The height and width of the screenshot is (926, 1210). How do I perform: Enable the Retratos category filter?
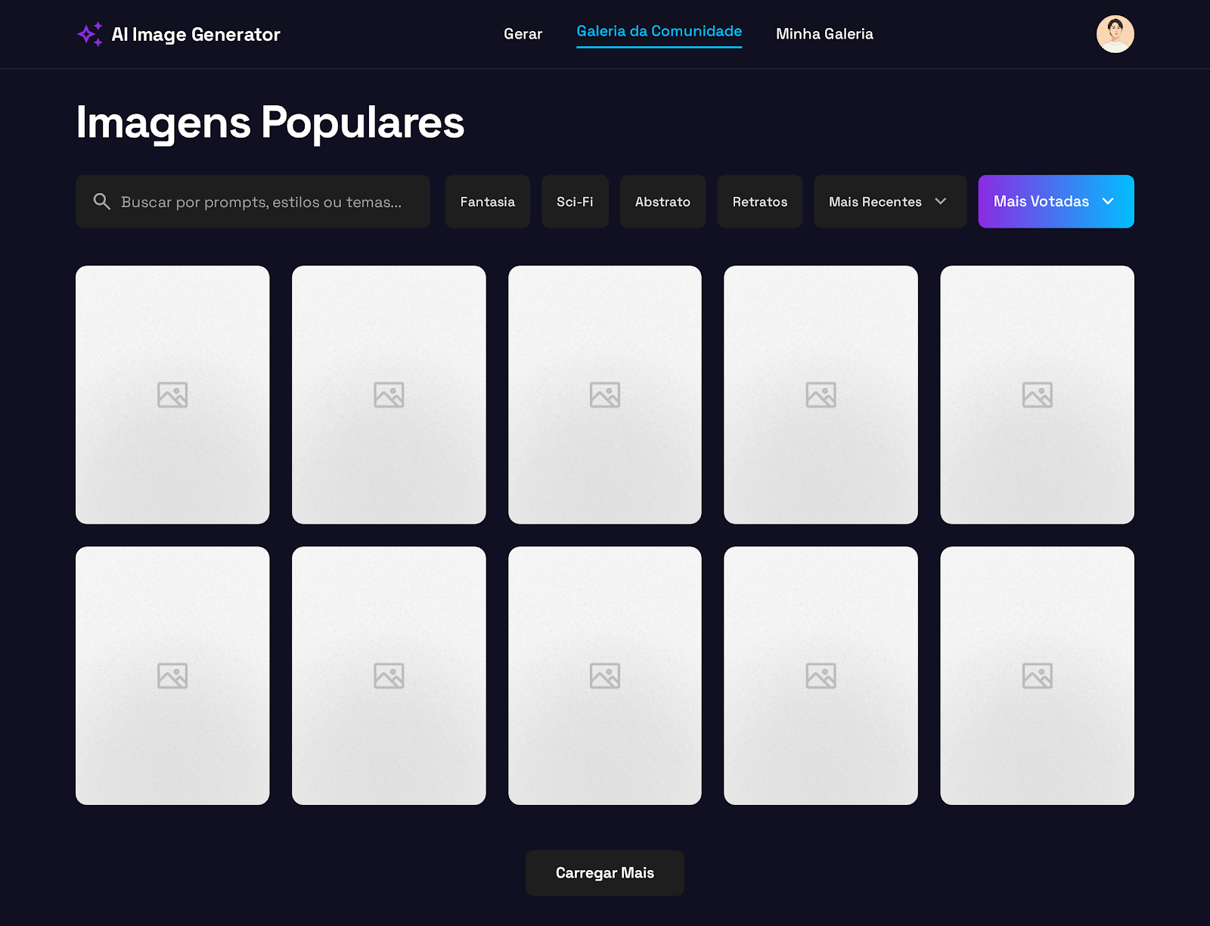(759, 201)
